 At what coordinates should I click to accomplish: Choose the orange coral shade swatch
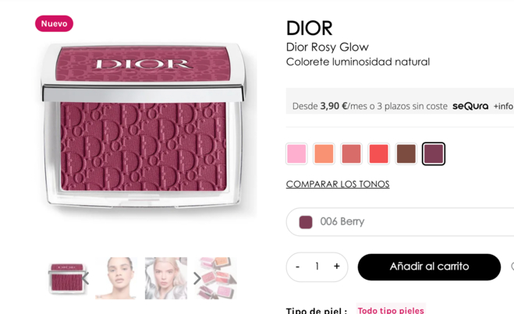324,153
